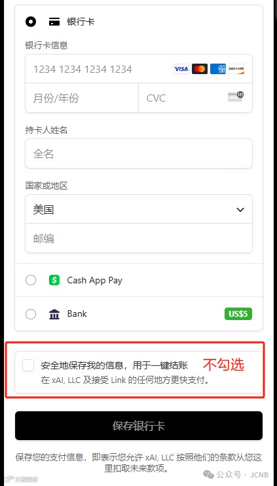Viewport: 277px width, 486px height.
Task: Toggle the 安全地保存我的信息 checkbox
Action: [x=28, y=365]
